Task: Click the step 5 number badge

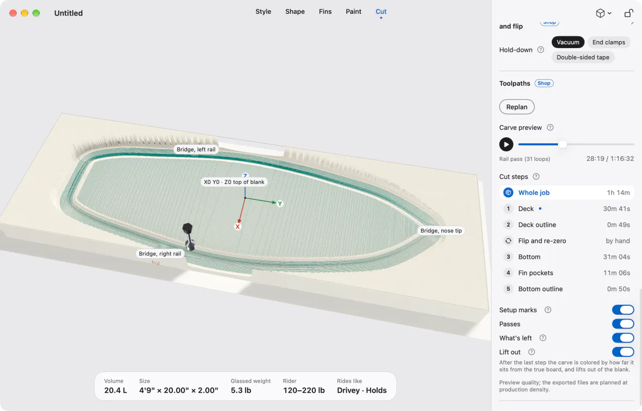Action: (x=508, y=289)
